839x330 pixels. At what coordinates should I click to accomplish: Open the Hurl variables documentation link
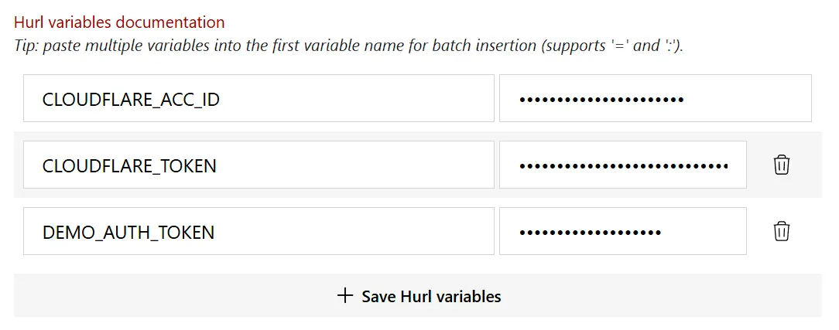tap(119, 22)
